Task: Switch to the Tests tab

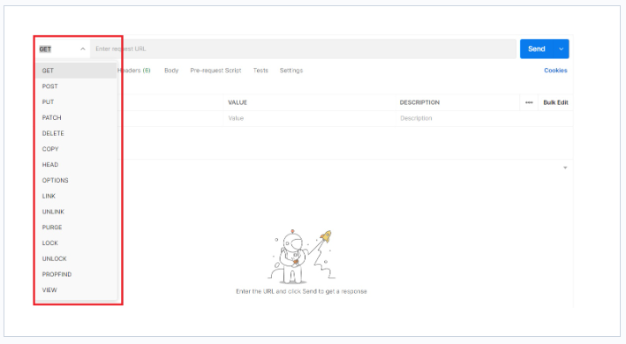Action: click(x=260, y=71)
